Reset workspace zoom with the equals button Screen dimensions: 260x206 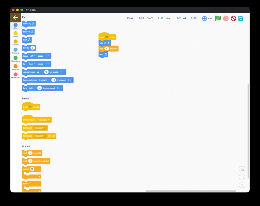(x=242, y=185)
